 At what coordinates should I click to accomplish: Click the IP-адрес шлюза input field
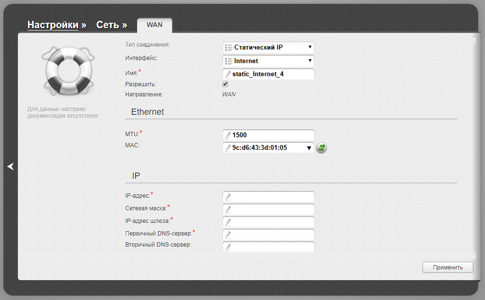click(268, 222)
